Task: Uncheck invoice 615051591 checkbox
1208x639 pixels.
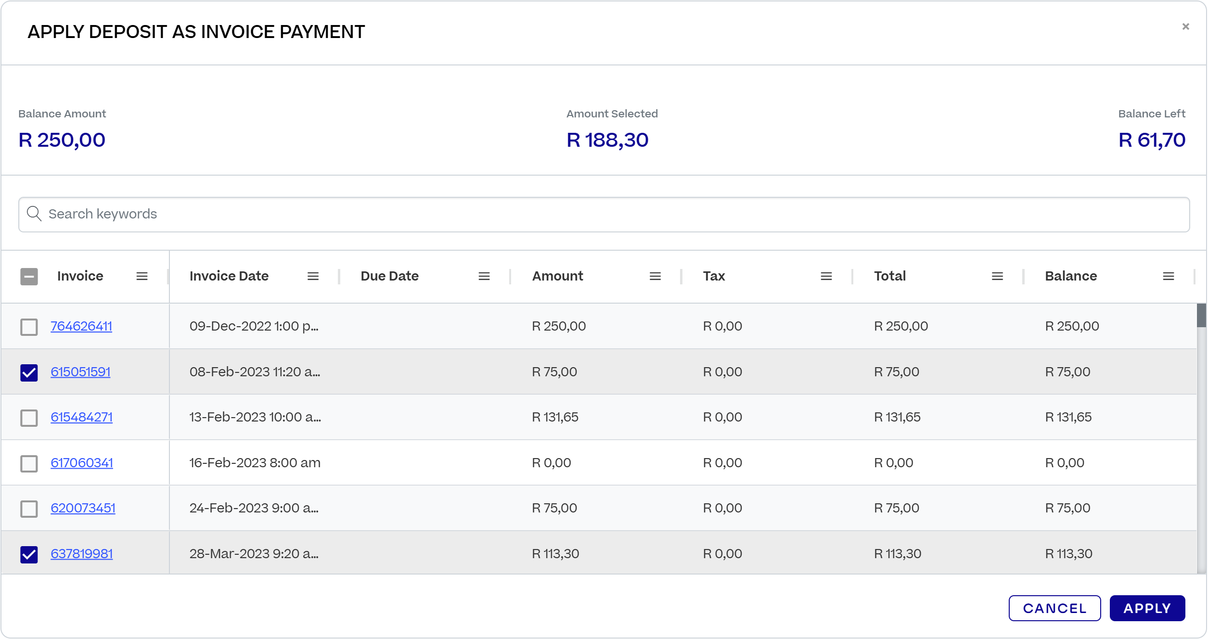Action: point(29,372)
